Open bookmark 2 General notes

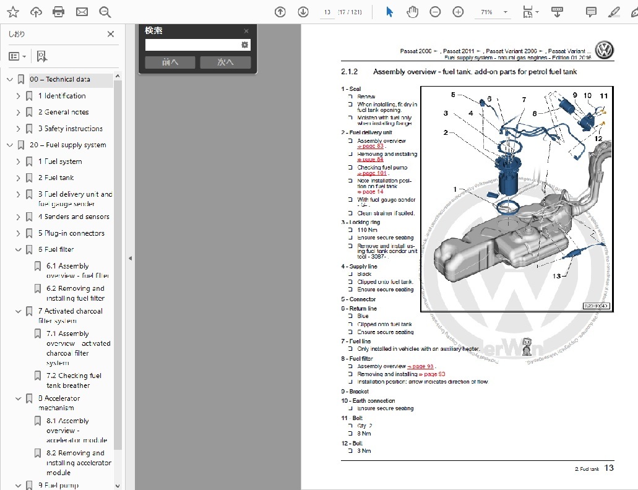point(64,112)
